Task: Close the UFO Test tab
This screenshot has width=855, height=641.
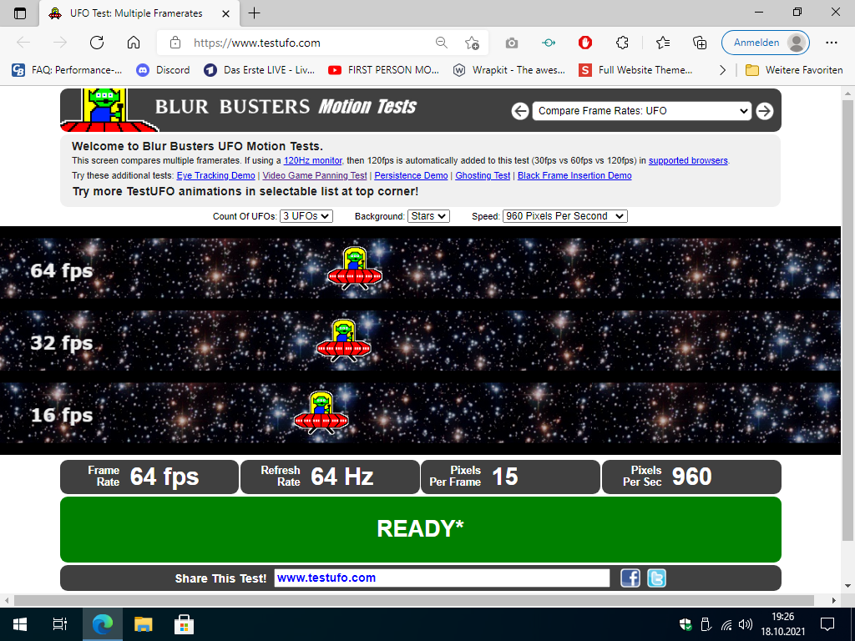Action: tap(225, 13)
